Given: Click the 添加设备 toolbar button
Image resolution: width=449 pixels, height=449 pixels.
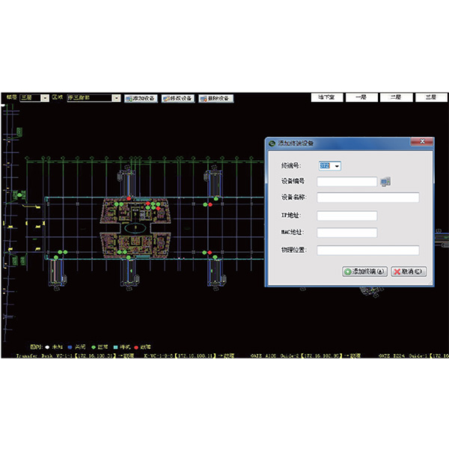Looking at the screenshot, I should [x=140, y=98].
